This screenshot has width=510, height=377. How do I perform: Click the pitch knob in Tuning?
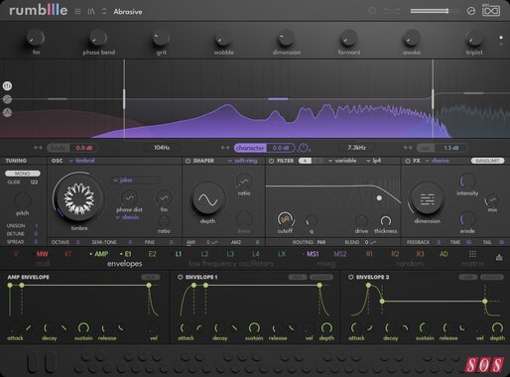coord(23,200)
